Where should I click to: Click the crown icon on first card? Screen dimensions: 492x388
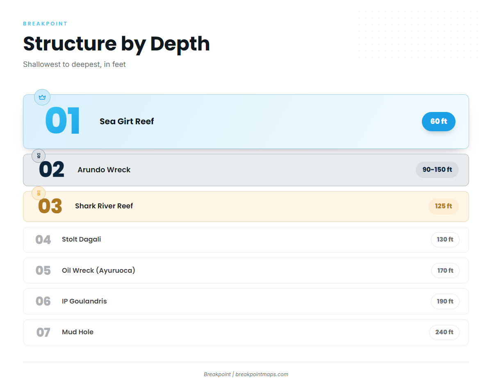[42, 97]
